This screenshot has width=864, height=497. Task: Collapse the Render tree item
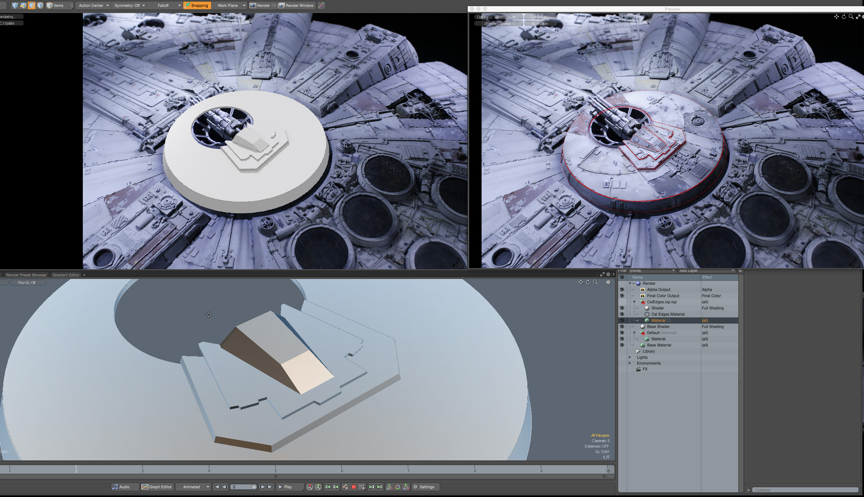pos(630,283)
